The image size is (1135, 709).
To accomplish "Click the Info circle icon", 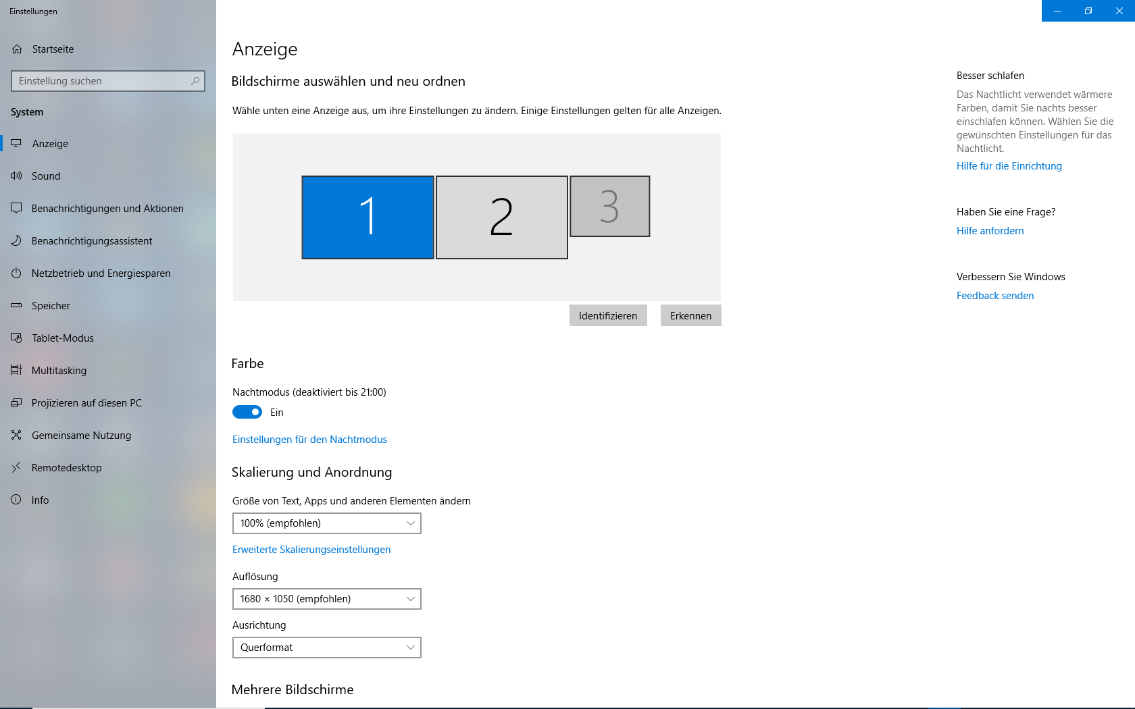I will [16, 500].
